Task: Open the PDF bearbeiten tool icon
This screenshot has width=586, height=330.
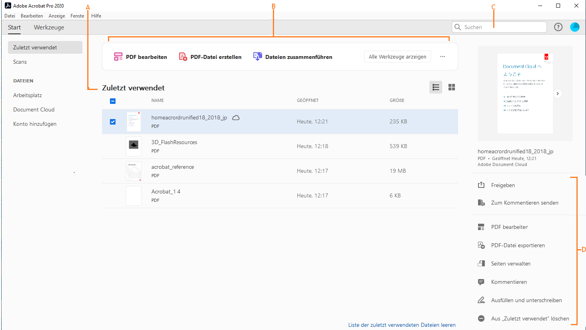Action: [x=118, y=57]
